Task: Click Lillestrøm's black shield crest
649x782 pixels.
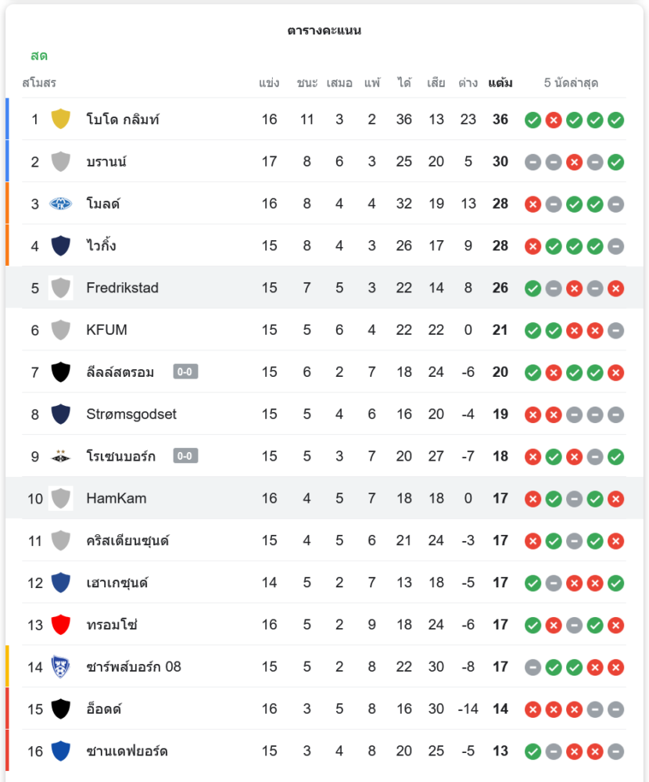Action: 60,372
